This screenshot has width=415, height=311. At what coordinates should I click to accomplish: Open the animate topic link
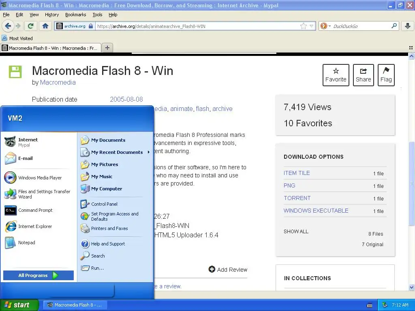[181, 109]
